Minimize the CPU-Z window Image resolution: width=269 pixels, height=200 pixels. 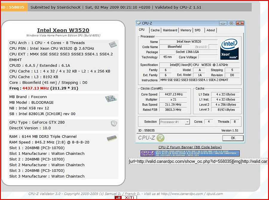[x=223, y=23]
